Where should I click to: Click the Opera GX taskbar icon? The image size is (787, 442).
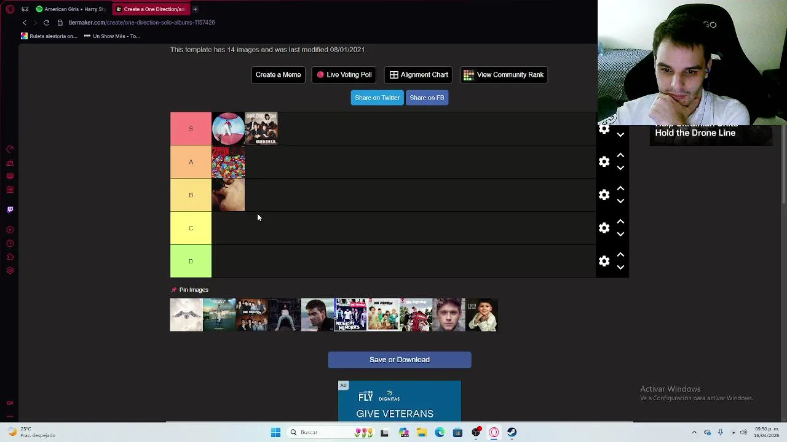coord(494,432)
